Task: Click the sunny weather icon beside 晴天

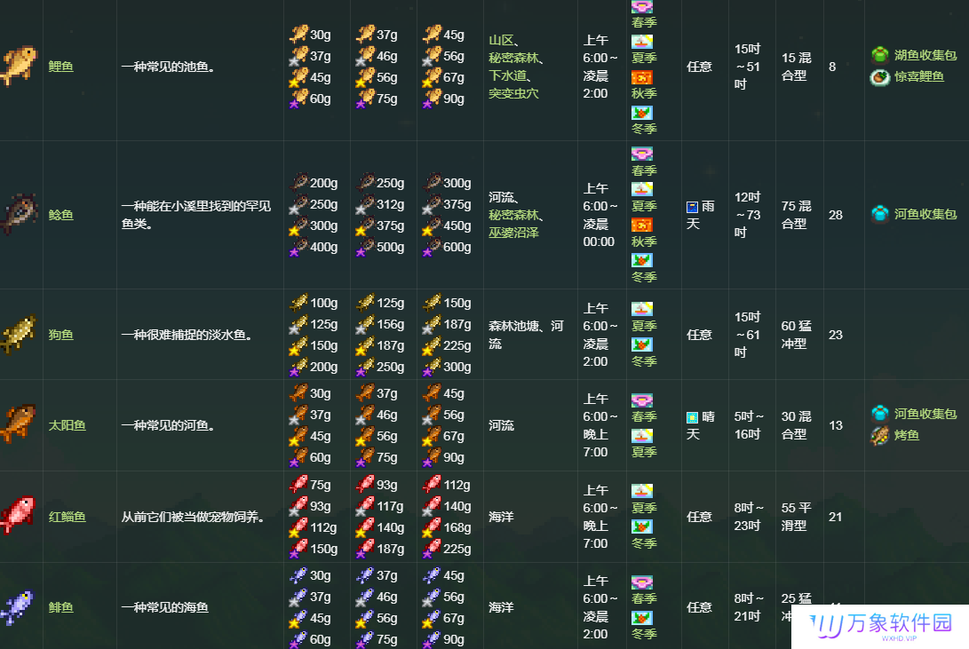Action: pyautogui.click(x=692, y=417)
